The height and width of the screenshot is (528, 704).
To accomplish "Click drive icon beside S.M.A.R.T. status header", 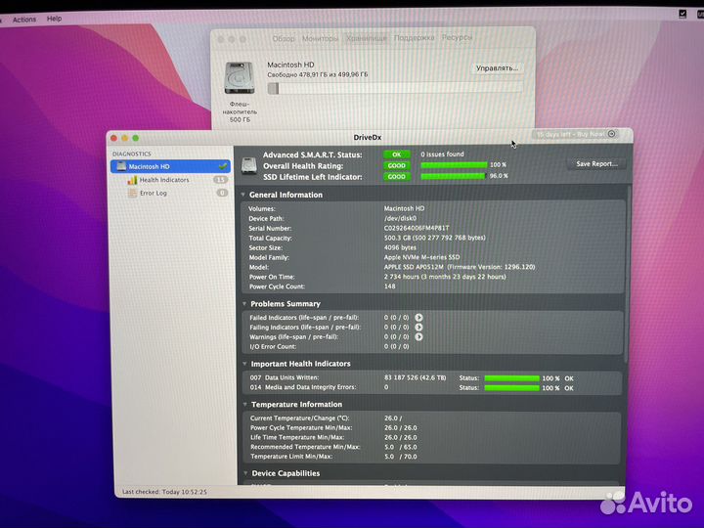I will click(248, 165).
